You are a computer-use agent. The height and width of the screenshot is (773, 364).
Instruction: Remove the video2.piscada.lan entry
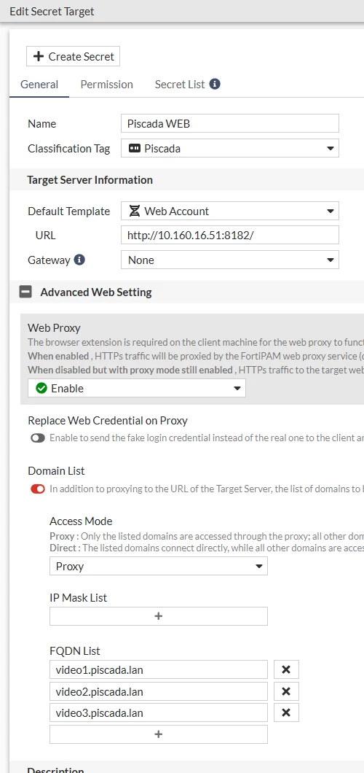pos(286,691)
